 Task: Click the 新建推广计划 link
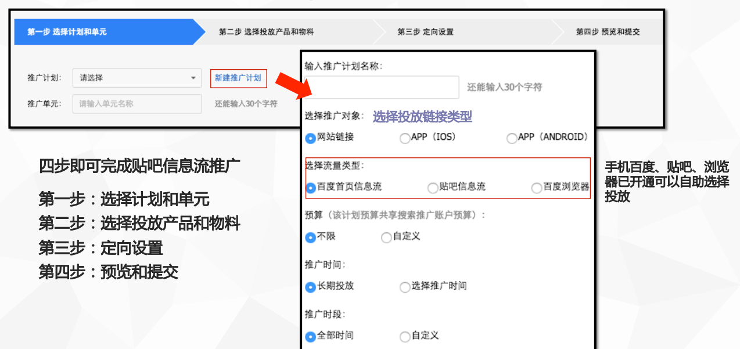[x=238, y=78]
